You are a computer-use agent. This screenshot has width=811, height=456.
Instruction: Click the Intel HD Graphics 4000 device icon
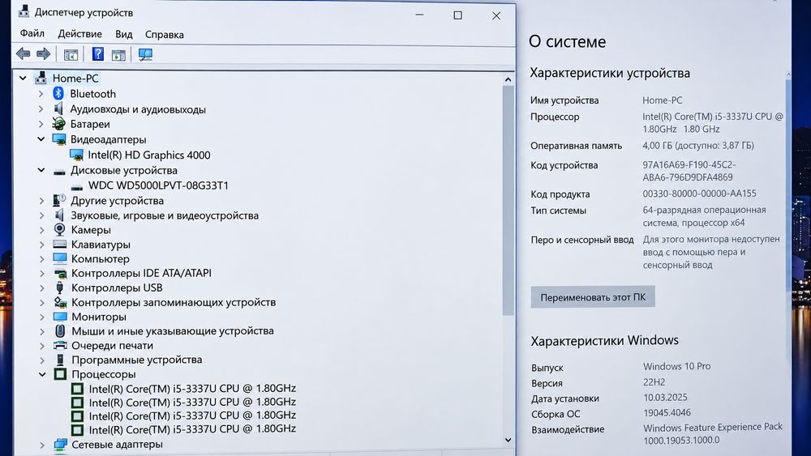click(76, 155)
